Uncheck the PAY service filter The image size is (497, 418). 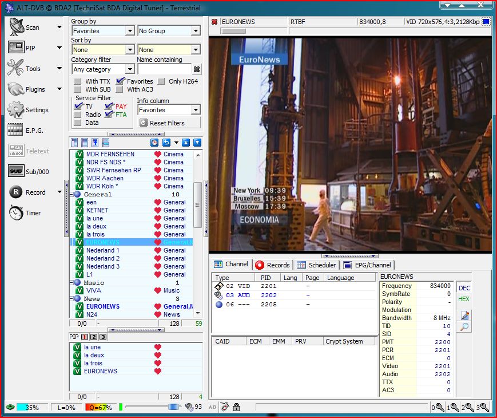click(109, 107)
